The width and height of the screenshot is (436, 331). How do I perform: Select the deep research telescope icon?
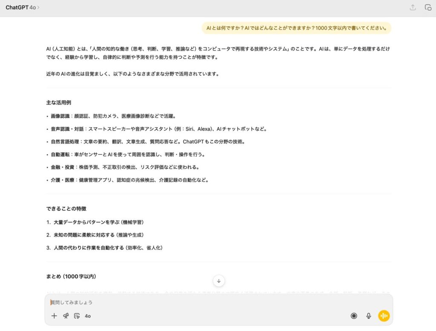66,316
